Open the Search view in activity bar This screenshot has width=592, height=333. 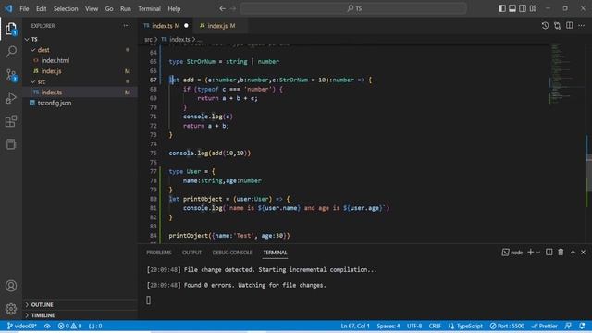coord(11,52)
